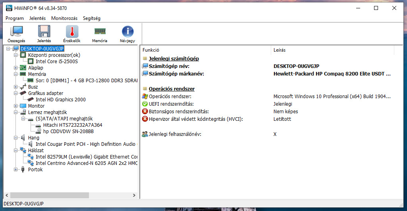Expand the Busz tree node

(15, 87)
